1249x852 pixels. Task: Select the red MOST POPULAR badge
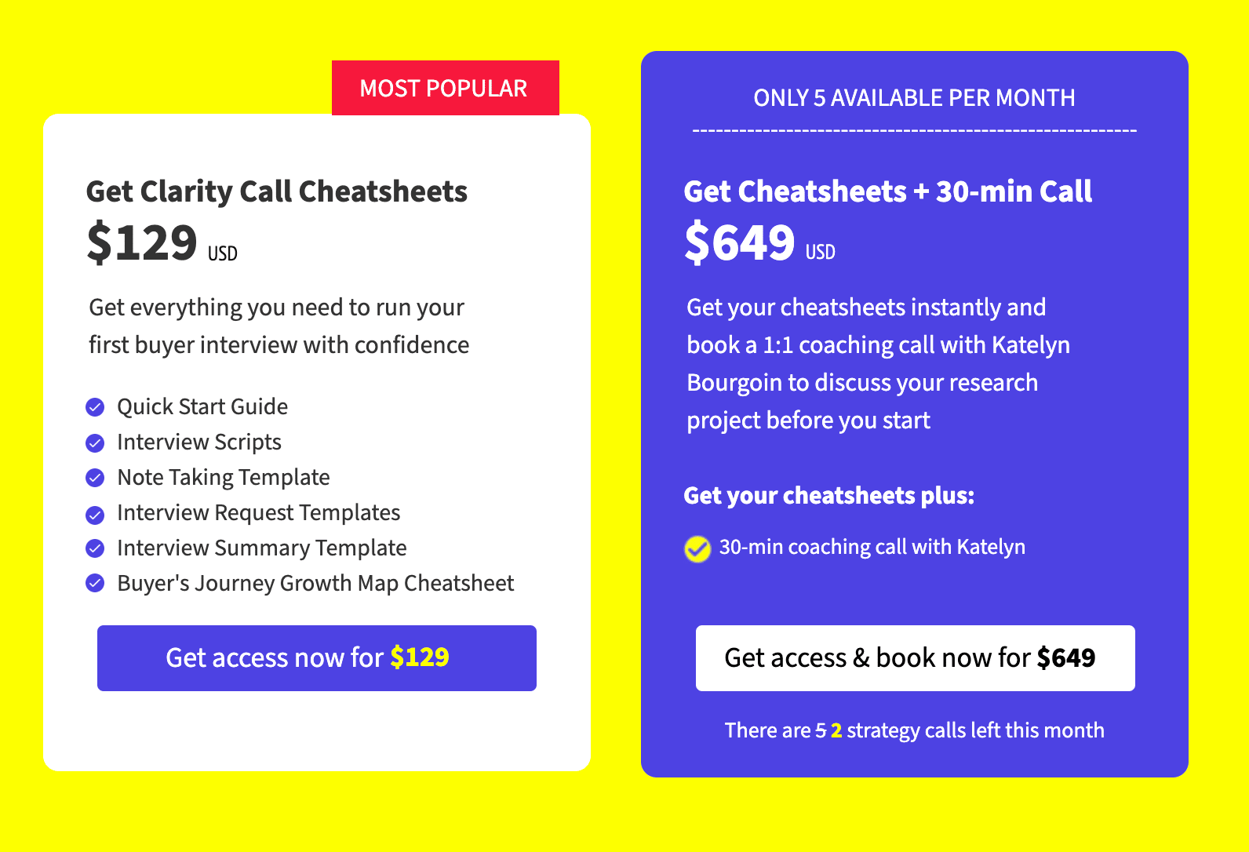(x=446, y=88)
